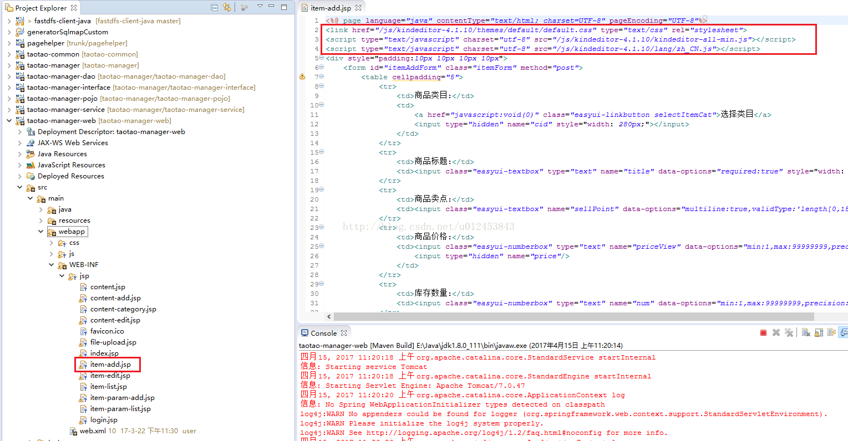
Task: Click the highlighted console monitor icon
Action: [x=844, y=332]
